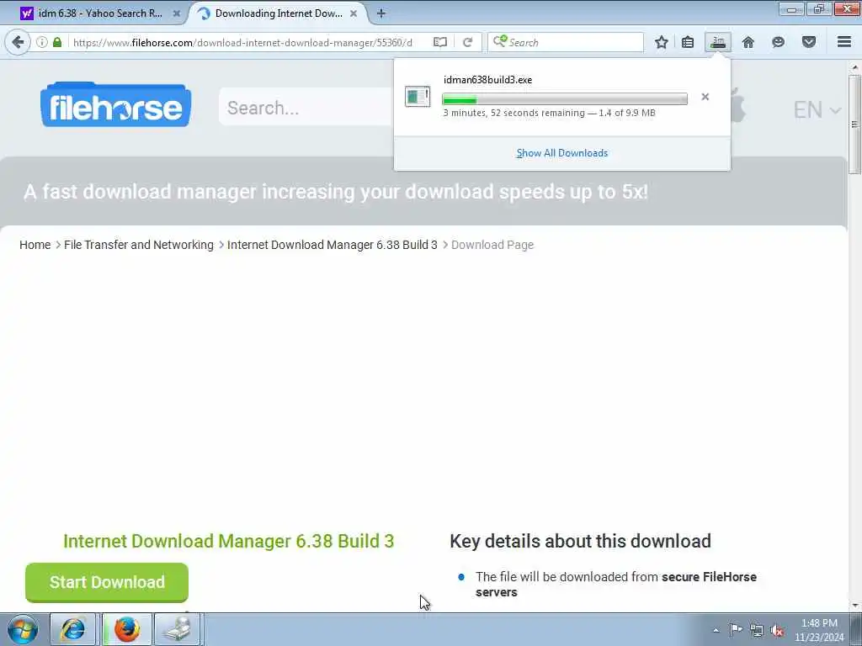The image size is (862, 646).
Task: Click the idman638build3.exe file icon
Action: click(418, 97)
